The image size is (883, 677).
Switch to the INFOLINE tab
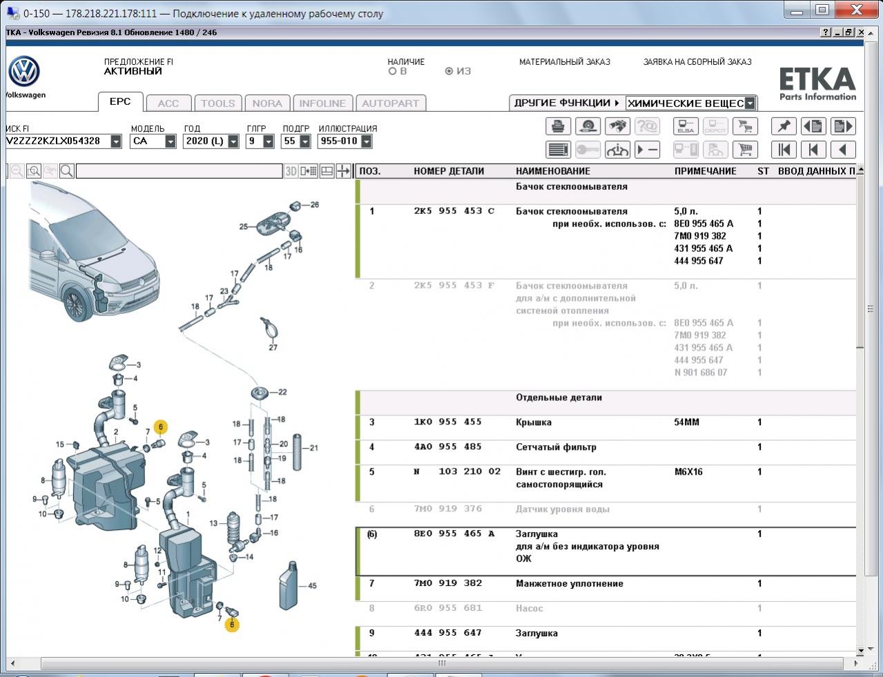tap(322, 104)
